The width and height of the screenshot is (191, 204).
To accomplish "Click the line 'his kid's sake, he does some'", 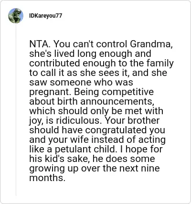I will click(x=92, y=159).
